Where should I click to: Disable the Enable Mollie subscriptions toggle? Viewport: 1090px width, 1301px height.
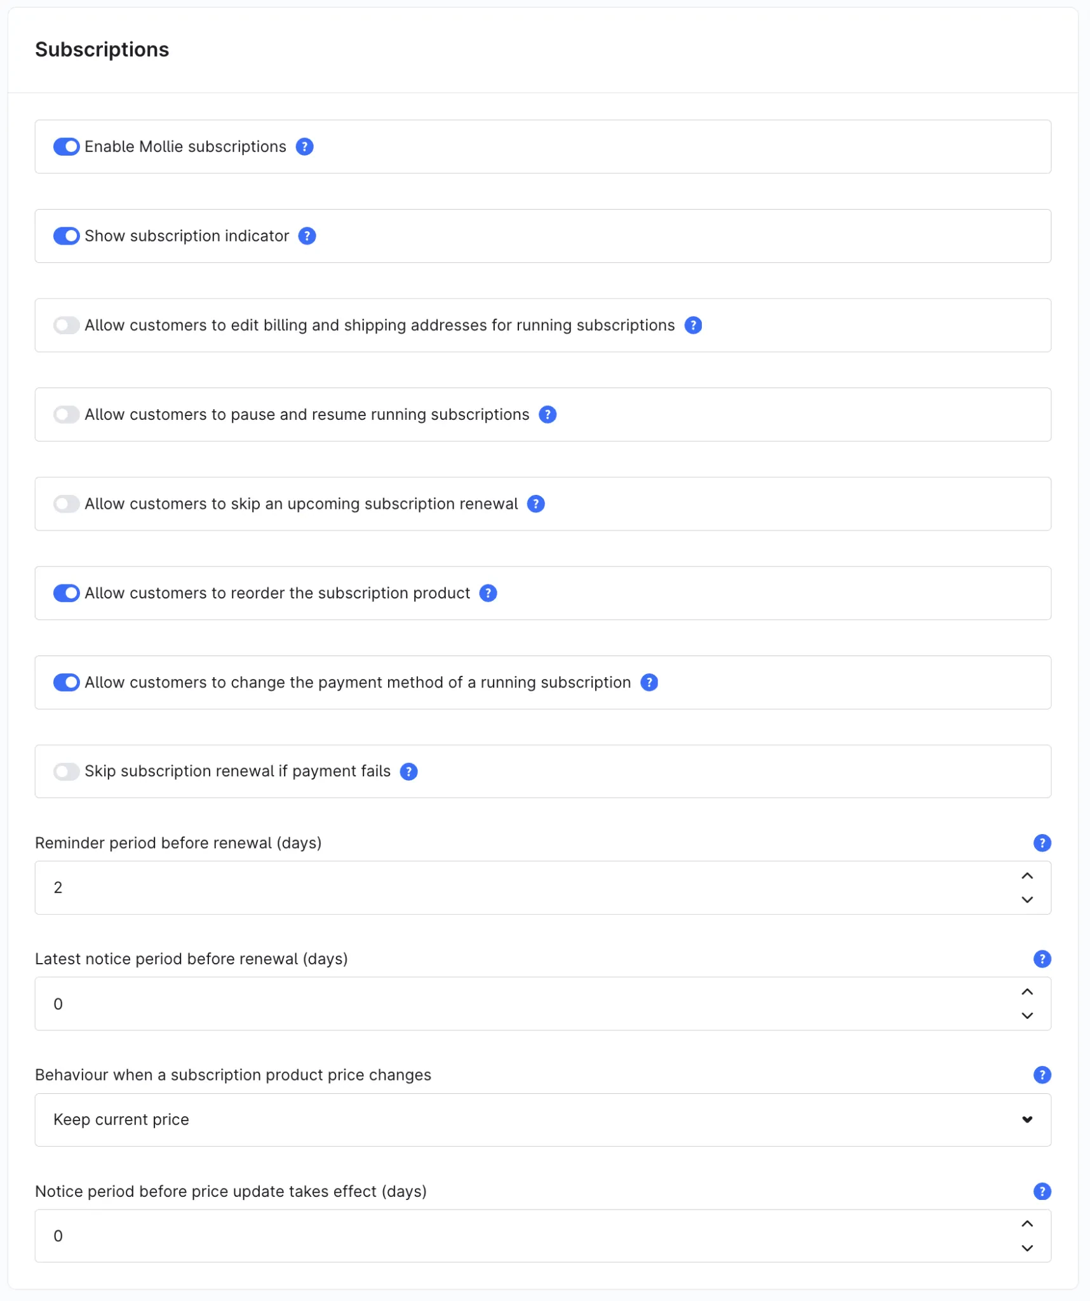67,147
